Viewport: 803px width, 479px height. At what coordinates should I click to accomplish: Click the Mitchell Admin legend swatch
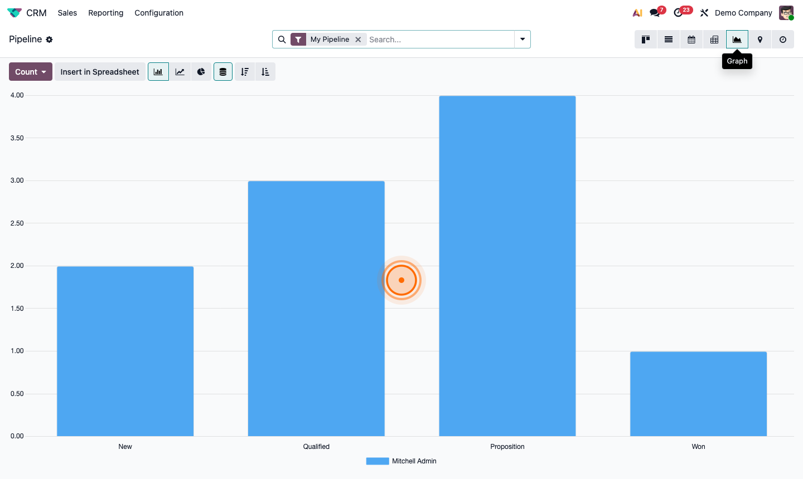376,461
